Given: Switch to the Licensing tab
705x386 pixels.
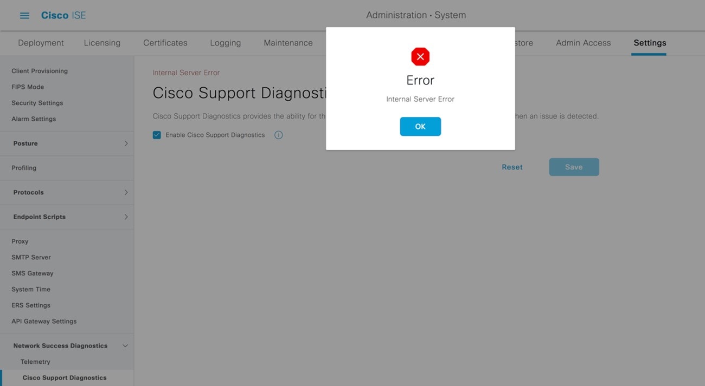Looking at the screenshot, I should coord(102,43).
